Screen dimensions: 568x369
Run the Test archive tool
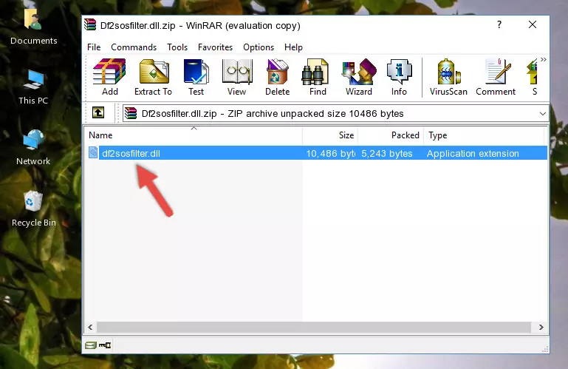196,77
